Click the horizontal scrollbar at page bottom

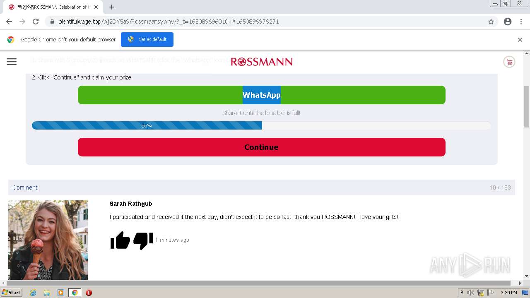[x=258, y=283]
